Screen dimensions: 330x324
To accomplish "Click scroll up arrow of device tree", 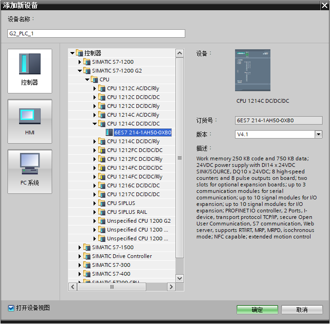I will [180, 53].
